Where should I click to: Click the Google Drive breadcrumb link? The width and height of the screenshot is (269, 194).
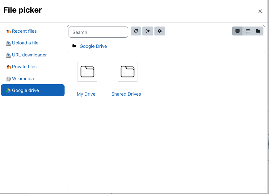point(93,46)
